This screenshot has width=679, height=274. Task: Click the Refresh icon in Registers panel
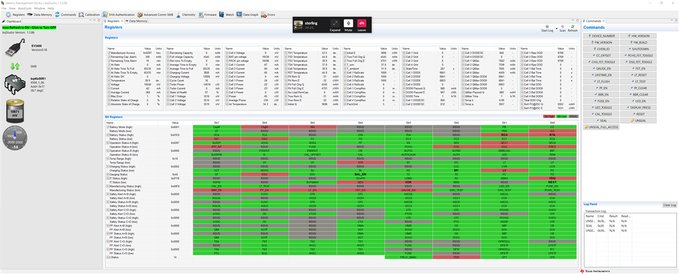point(573,28)
